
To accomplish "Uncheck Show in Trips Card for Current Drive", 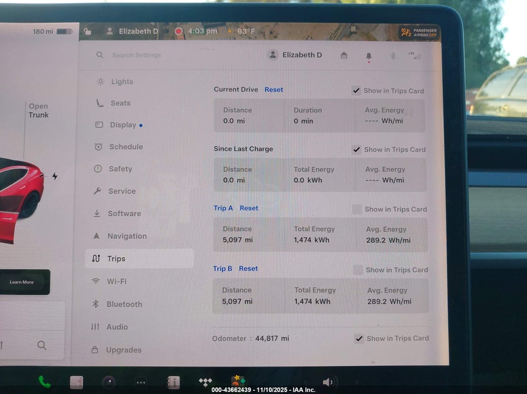I will [356, 90].
